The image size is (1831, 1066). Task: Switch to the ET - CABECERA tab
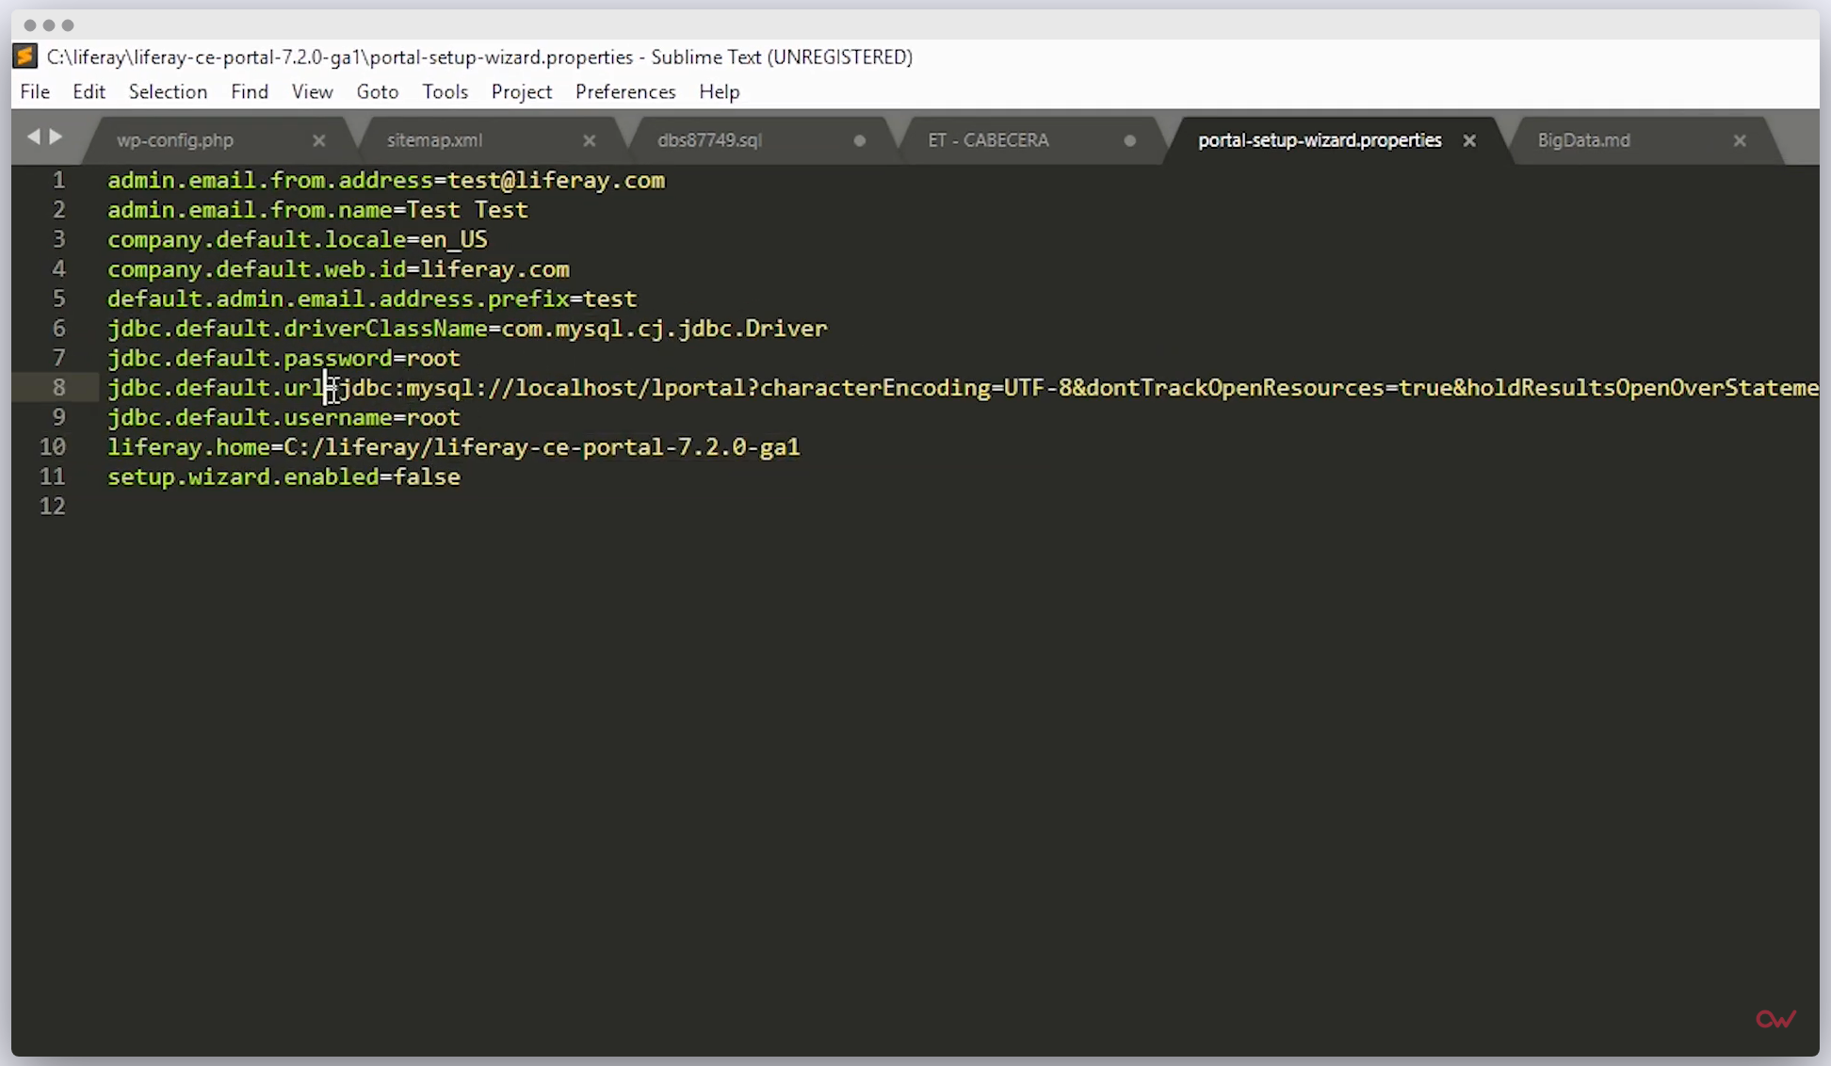click(988, 140)
